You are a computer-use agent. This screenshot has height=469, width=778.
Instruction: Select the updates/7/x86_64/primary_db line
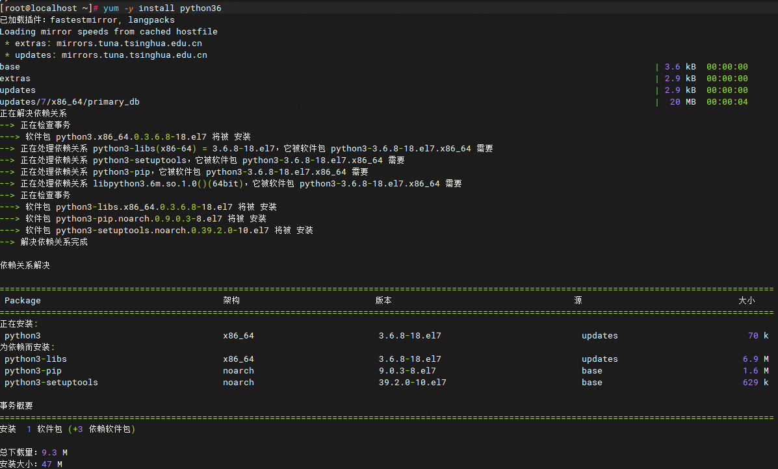pyautogui.click(x=70, y=102)
